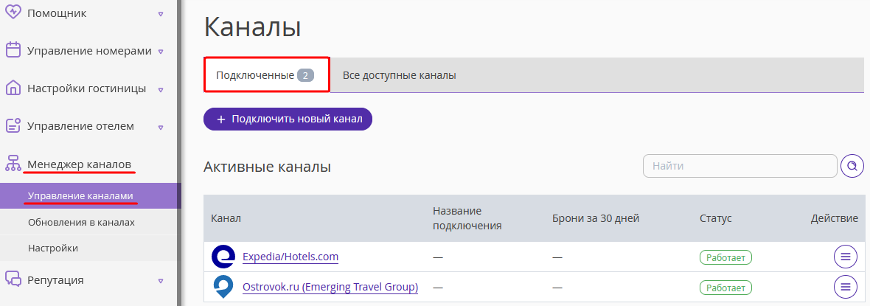This screenshot has width=870, height=306.
Task: Click the Статус column header
Action: pyautogui.click(x=716, y=218)
